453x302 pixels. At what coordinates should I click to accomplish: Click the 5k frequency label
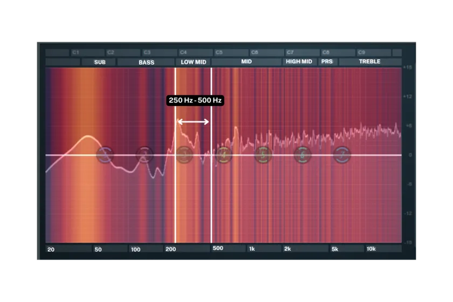pos(335,249)
